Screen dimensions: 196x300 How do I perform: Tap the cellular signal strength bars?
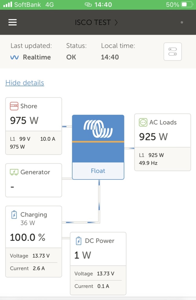[8, 4]
